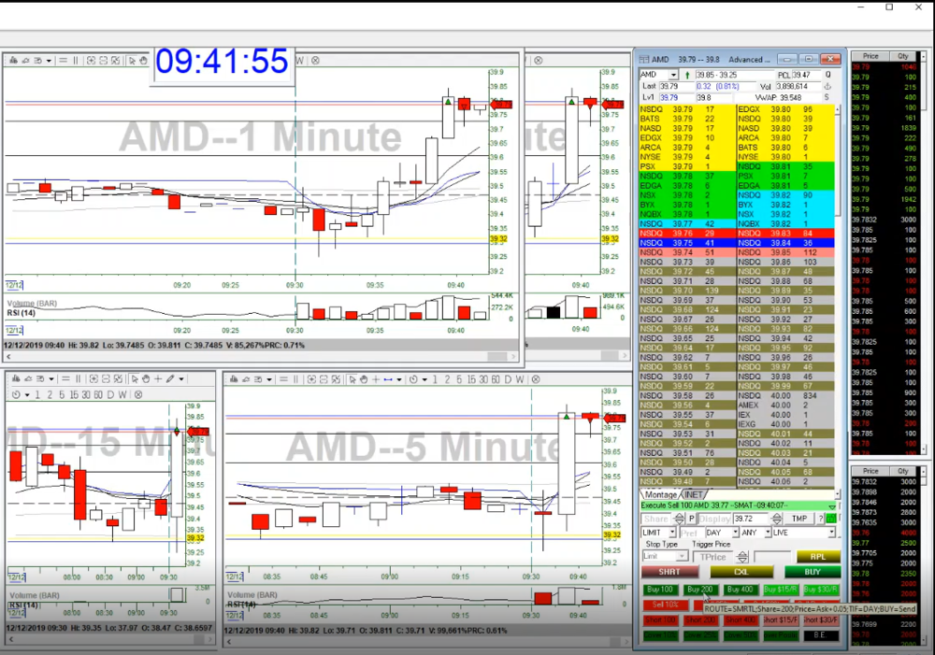Click pencil draw tool in 15-minute chart
The width and height of the screenshot is (935, 655).
169,378
